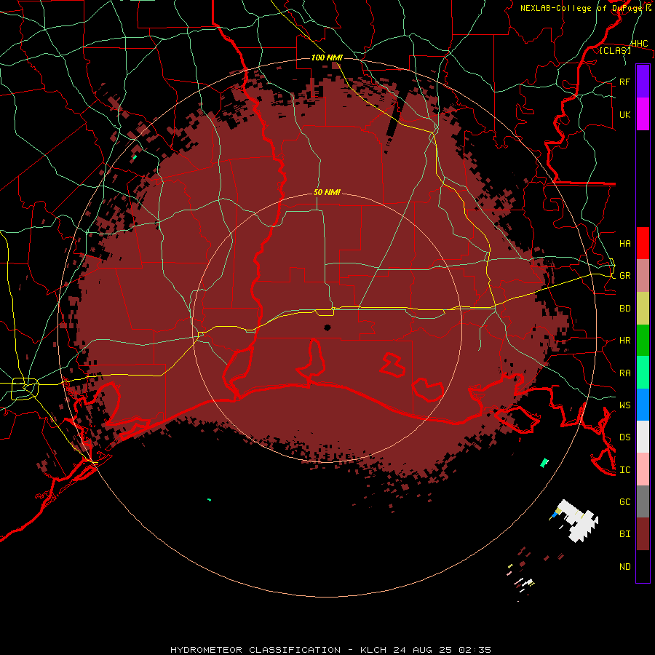This screenshot has height=655, width=655.
Task: Click the RF purple legend swatch
Action: (x=643, y=82)
